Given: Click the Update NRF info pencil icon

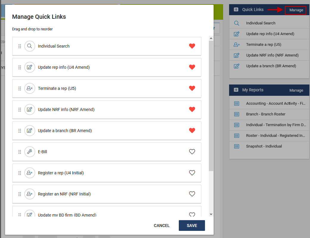Looking at the screenshot, I should point(30,109).
